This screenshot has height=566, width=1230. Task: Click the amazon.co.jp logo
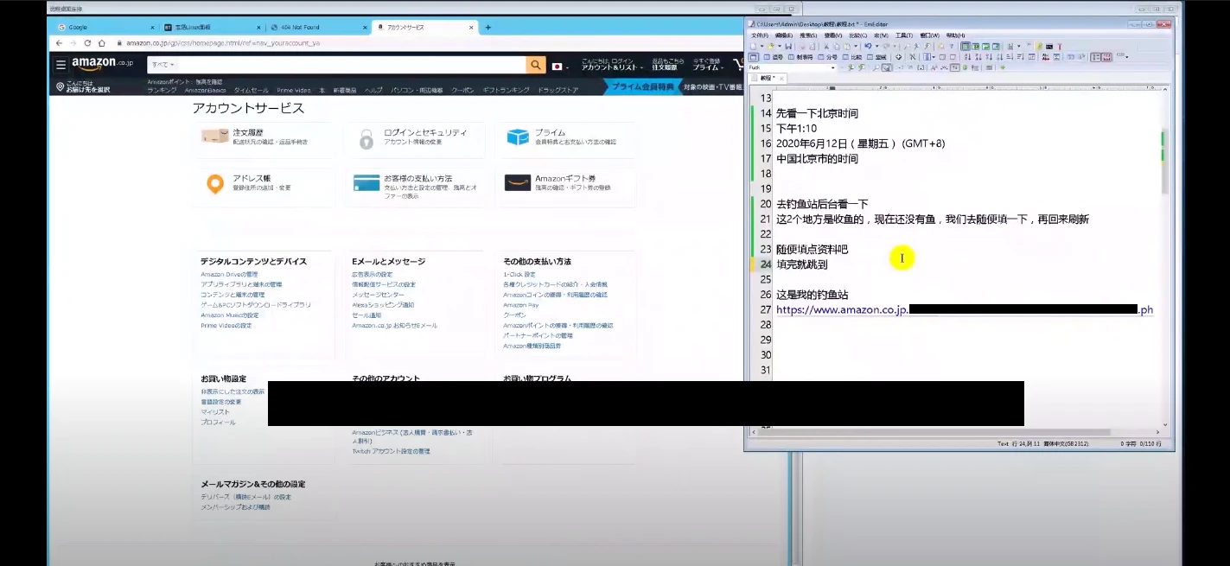coord(102,64)
